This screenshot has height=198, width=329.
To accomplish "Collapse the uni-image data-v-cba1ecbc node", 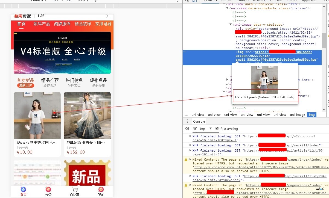I will coord(231,25).
